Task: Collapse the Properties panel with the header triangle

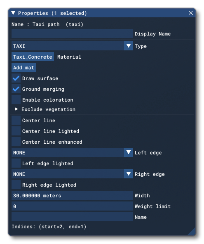Action: coord(13,13)
